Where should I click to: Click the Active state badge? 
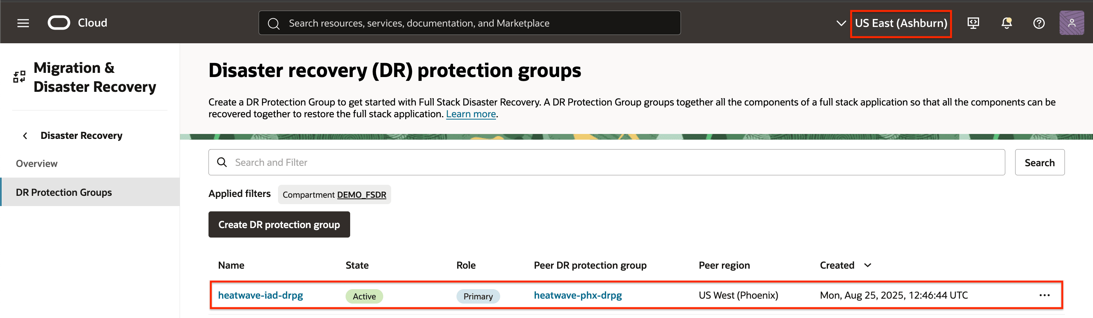[x=364, y=296]
